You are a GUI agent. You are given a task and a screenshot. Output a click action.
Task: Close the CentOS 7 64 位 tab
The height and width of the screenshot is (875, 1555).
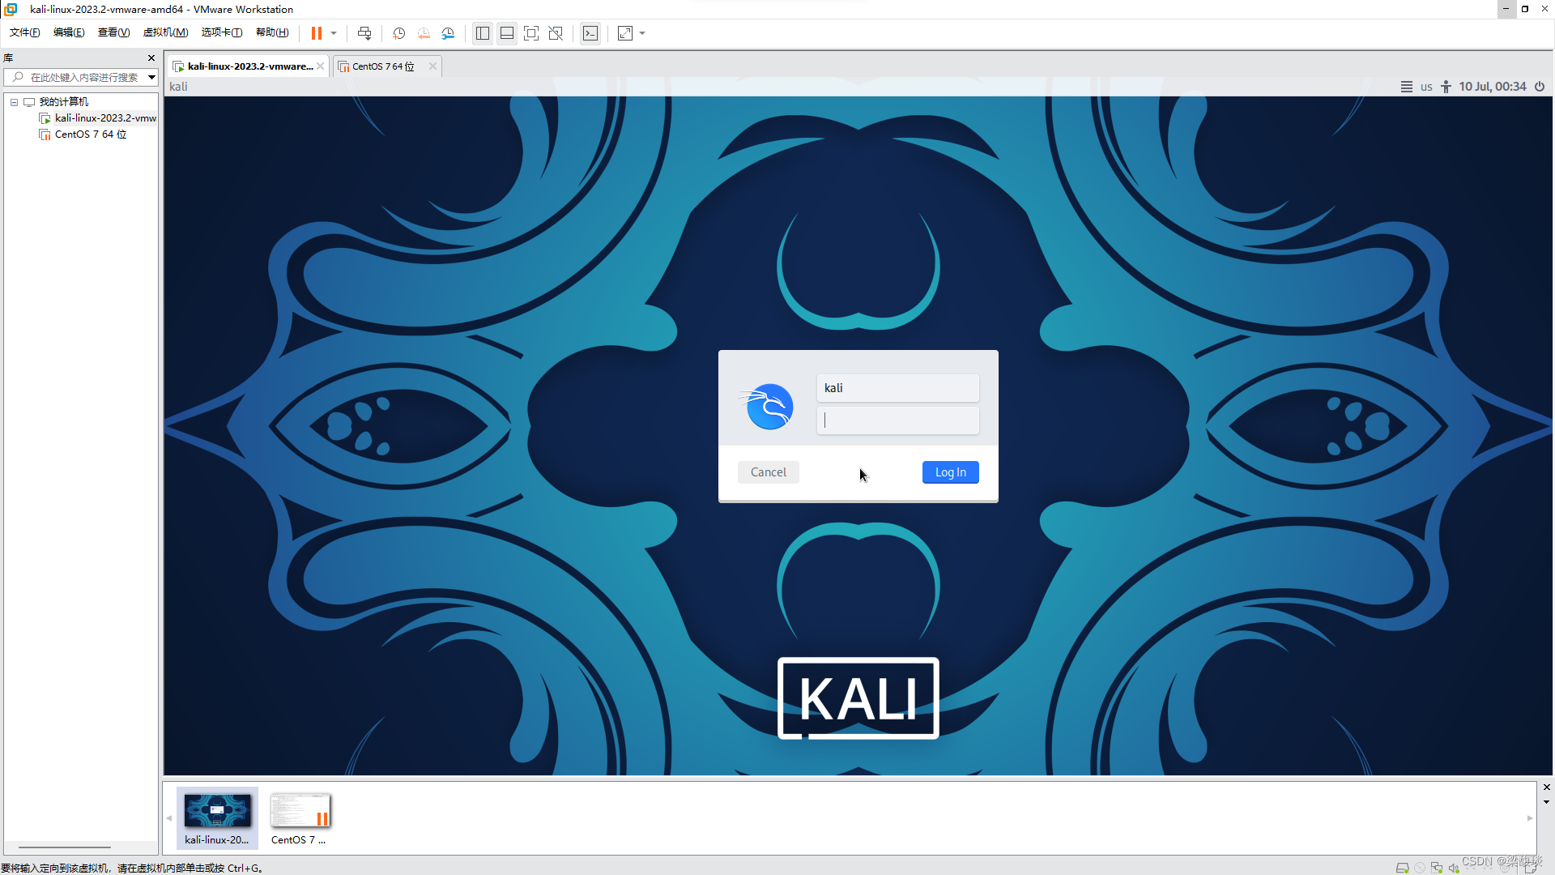[432, 66]
